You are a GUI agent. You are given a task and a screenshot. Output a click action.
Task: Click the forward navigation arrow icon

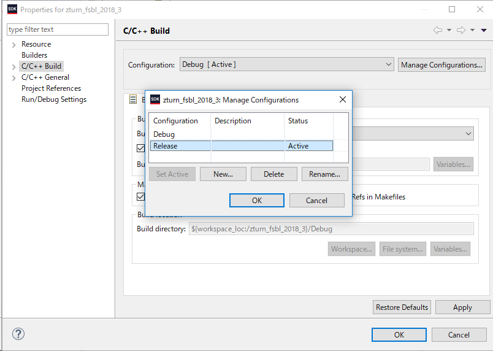461,30
